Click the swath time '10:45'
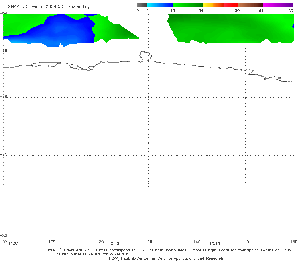 [x=114, y=244]
